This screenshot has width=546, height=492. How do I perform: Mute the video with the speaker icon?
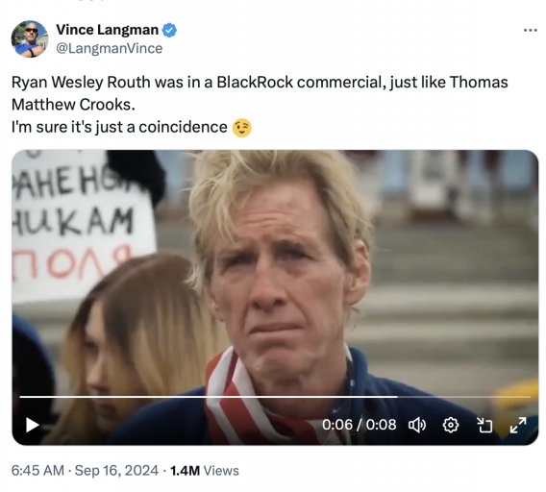417,425
